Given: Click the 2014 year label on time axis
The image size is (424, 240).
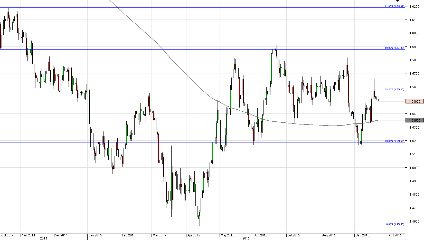Looking at the screenshot, I should 44,238.
